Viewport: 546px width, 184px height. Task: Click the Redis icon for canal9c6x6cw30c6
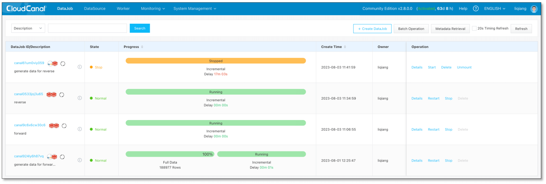54,125
